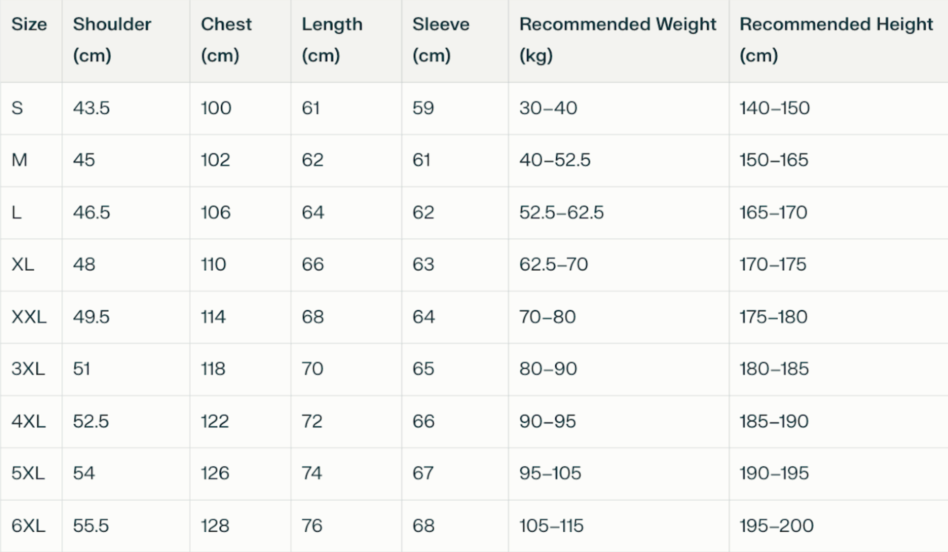The width and height of the screenshot is (948, 552).
Task: Click the XL size row label
Action: point(23,264)
